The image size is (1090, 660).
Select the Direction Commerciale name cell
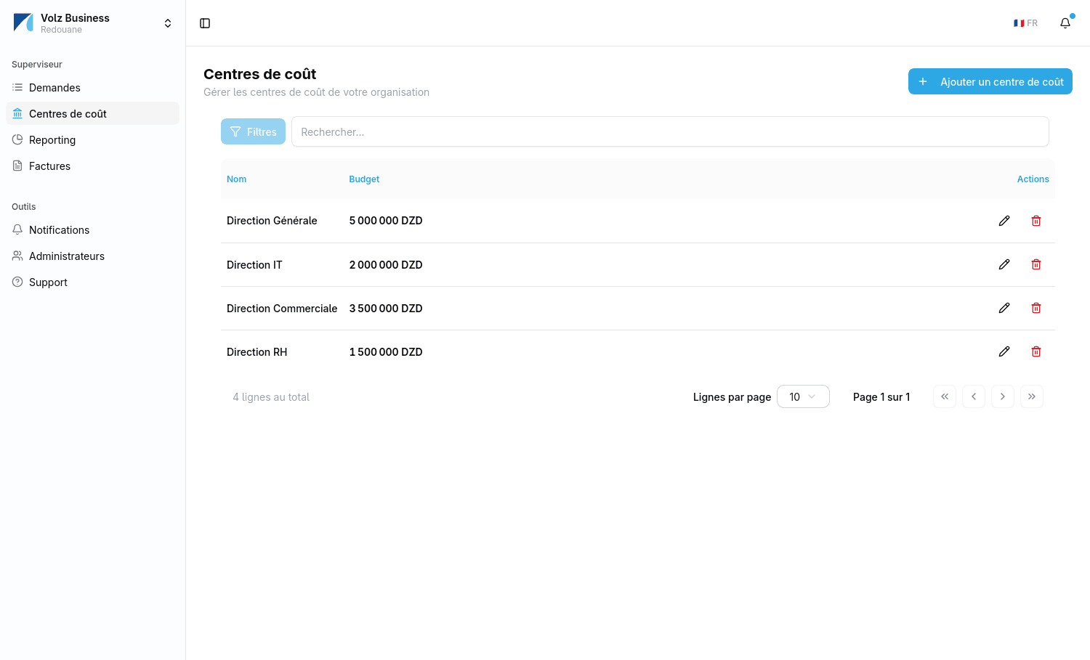point(282,309)
